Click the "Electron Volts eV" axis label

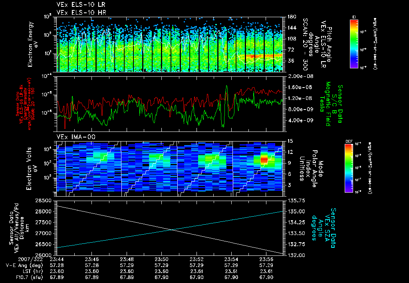pos(31,168)
